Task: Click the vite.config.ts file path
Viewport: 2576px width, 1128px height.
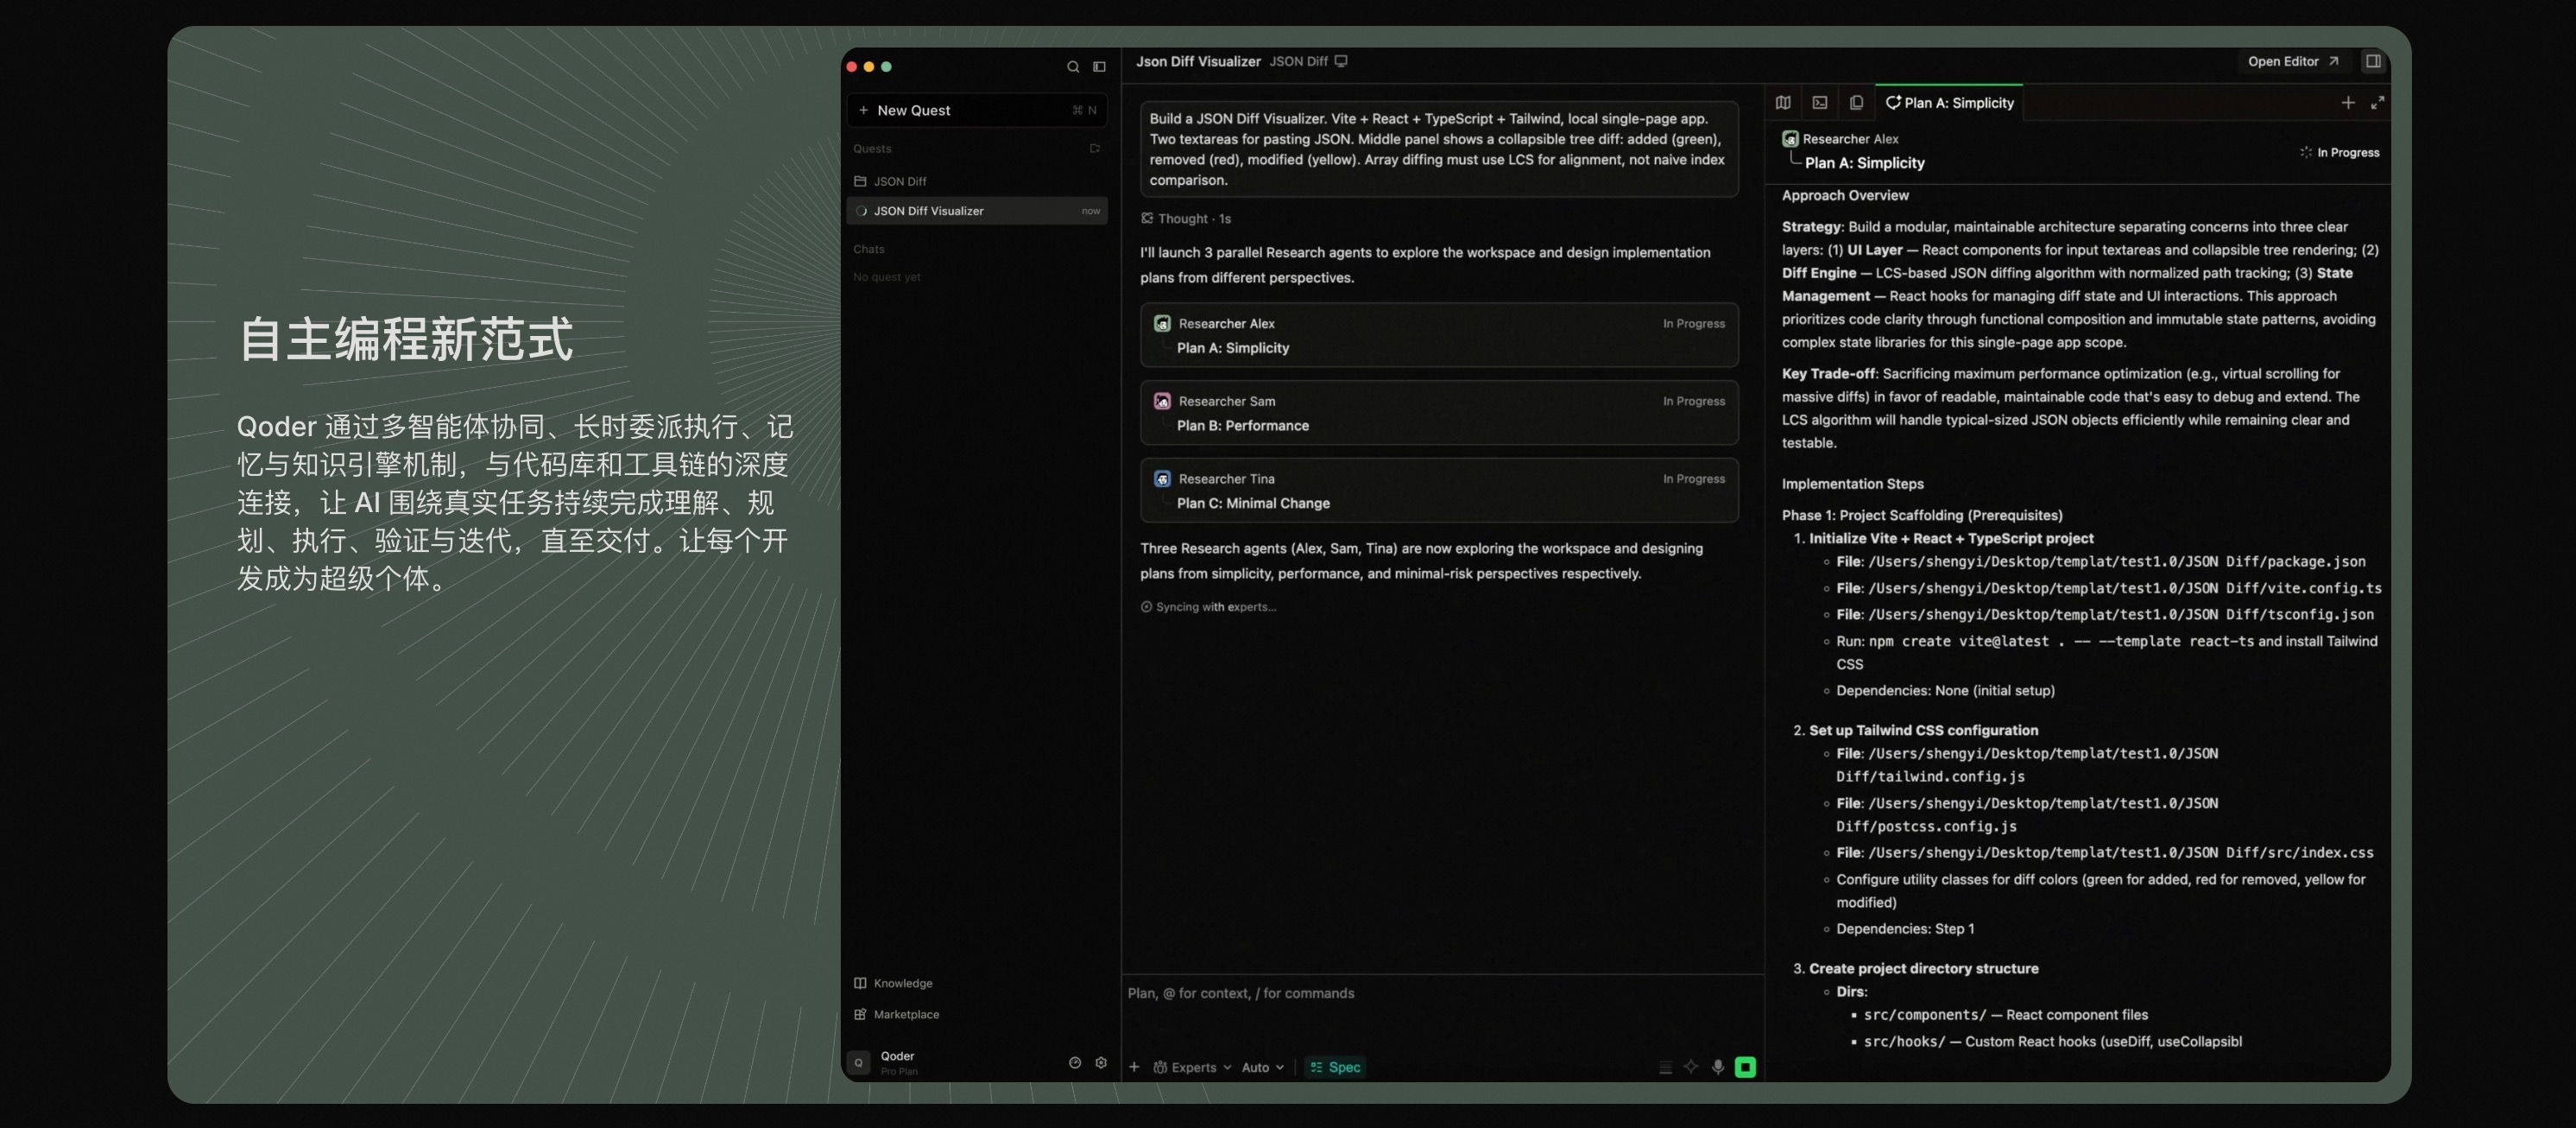Action: tap(2125, 588)
